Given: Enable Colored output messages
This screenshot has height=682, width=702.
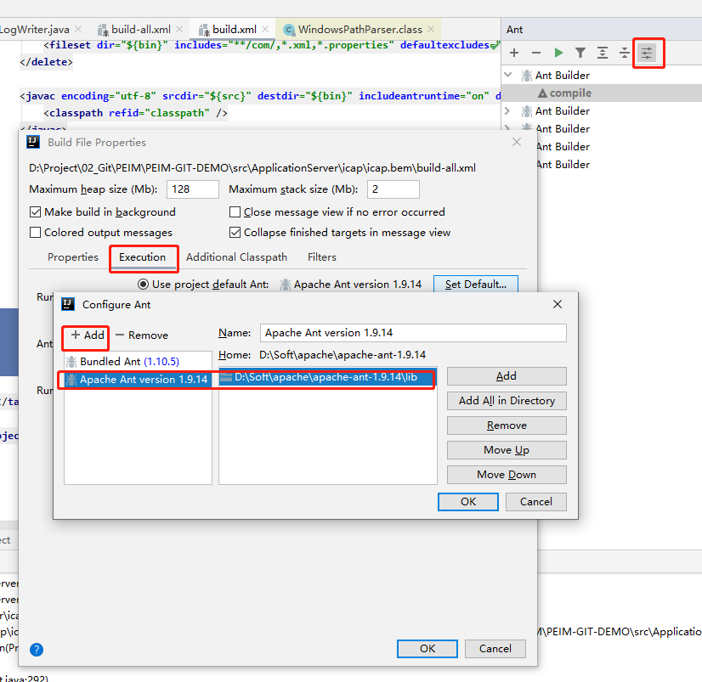Looking at the screenshot, I should pyautogui.click(x=35, y=232).
